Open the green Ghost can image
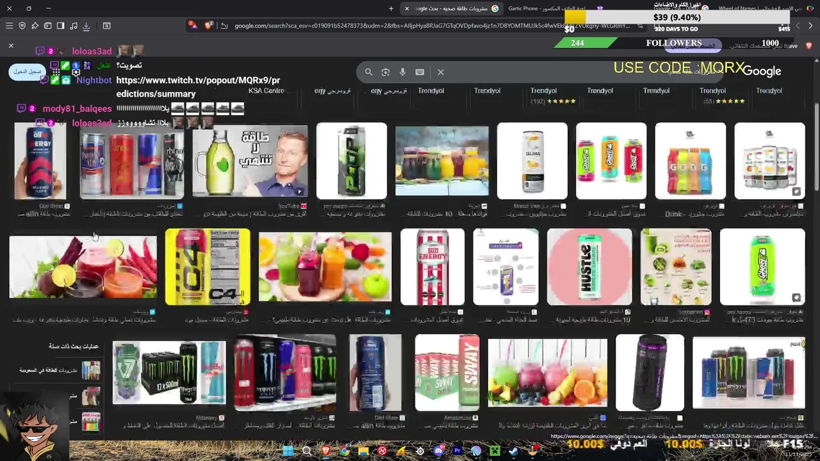 pyautogui.click(x=762, y=266)
